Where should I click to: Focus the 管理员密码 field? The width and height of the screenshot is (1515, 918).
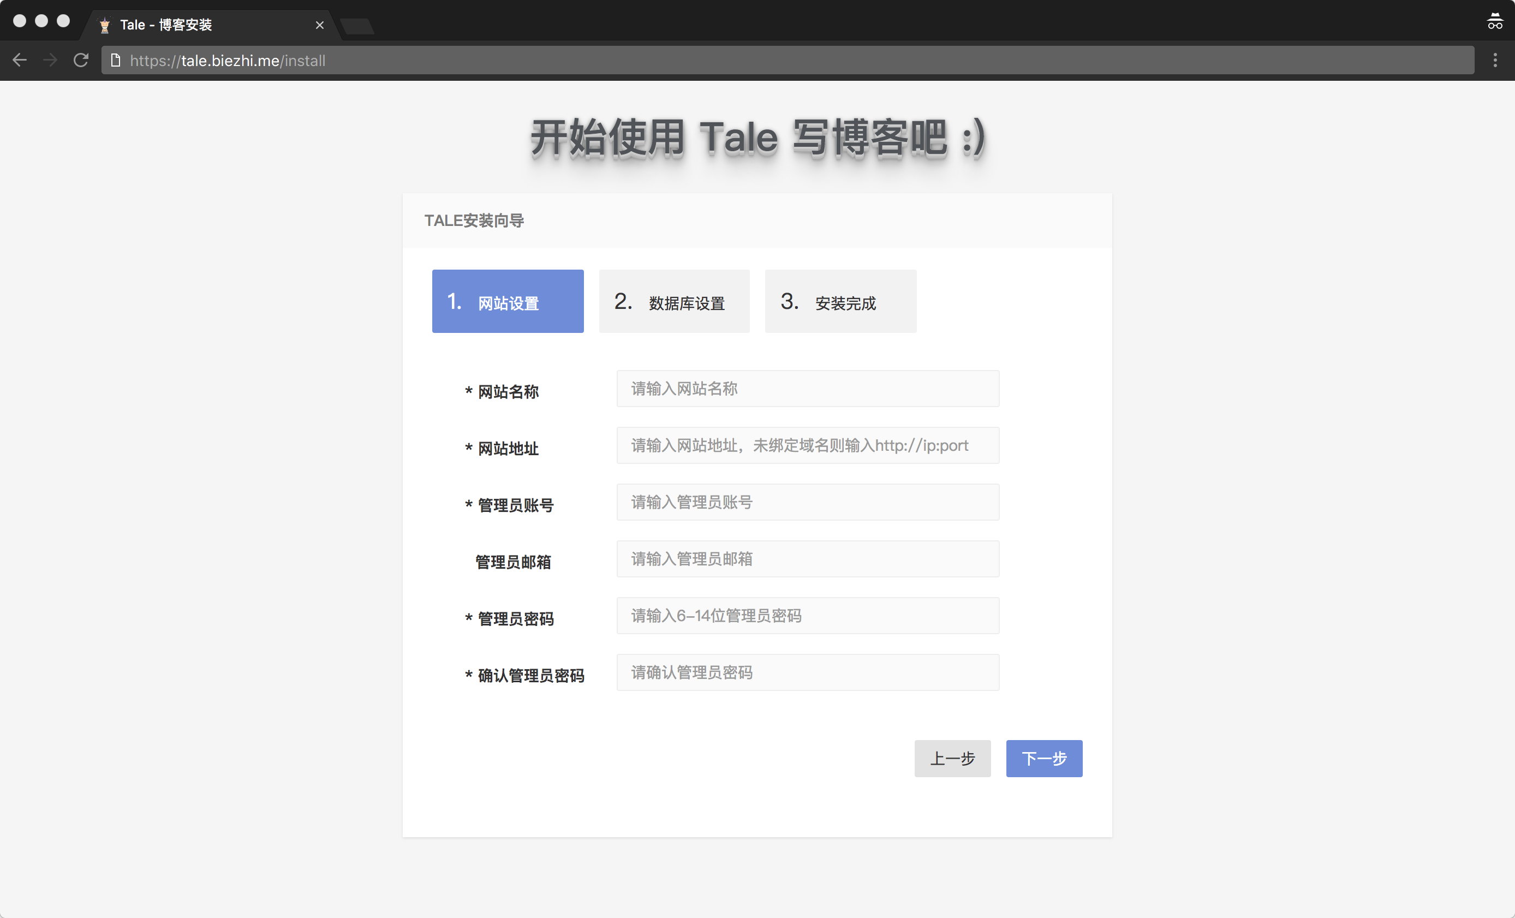point(807,616)
